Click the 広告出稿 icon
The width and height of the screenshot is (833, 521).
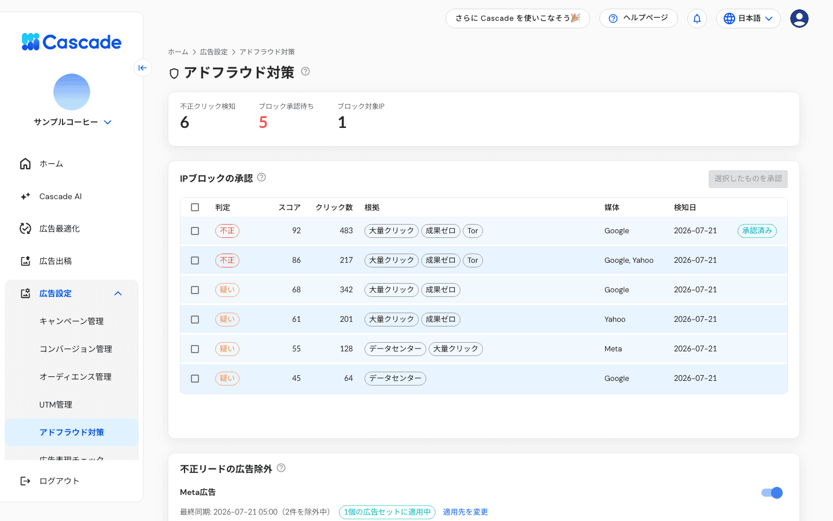25,261
